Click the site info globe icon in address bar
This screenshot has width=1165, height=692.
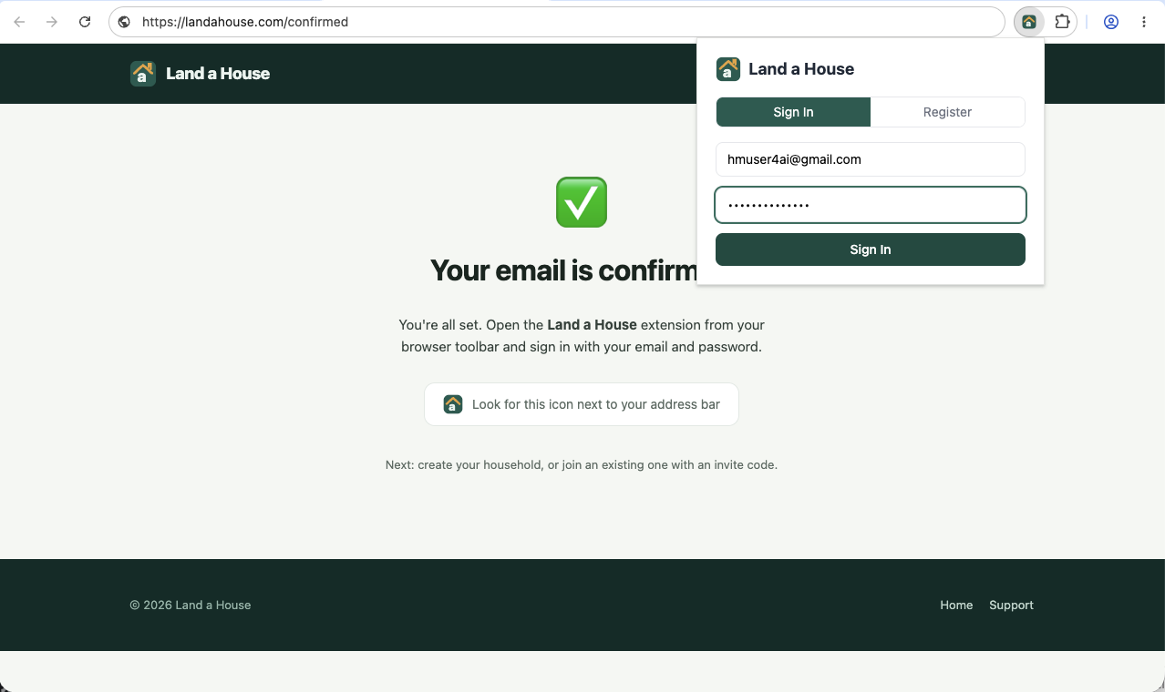click(124, 22)
